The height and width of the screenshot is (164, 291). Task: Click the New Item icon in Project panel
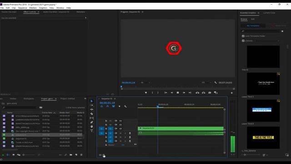[x=76, y=155]
